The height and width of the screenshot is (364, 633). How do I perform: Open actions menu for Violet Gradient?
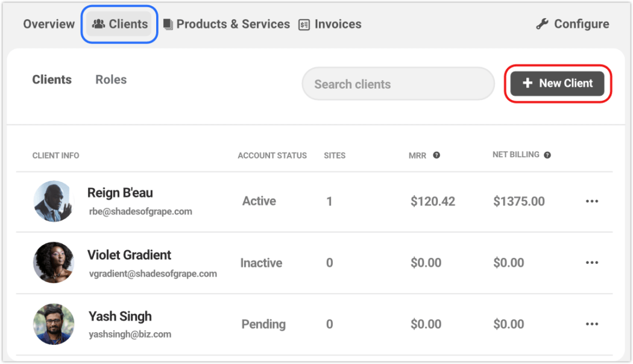592,262
